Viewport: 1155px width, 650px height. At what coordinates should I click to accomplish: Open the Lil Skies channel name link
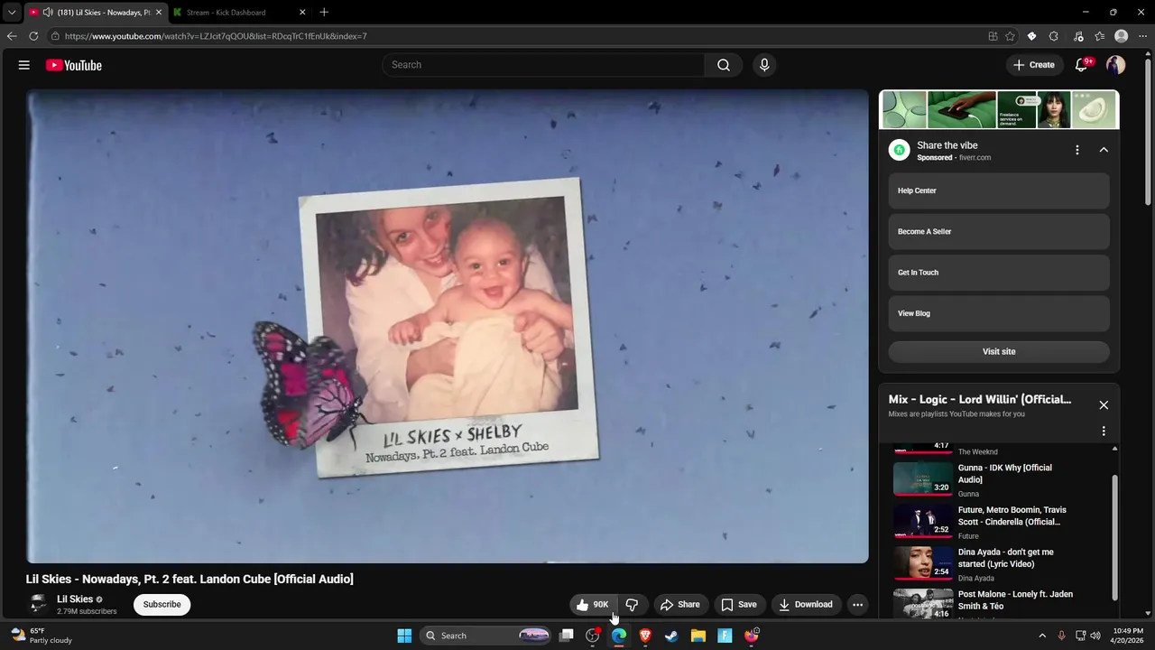[x=75, y=599]
